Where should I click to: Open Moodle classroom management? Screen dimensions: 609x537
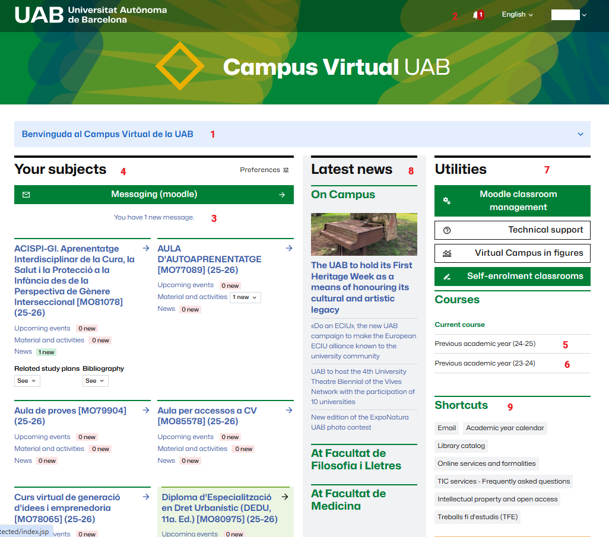(x=512, y=201)
